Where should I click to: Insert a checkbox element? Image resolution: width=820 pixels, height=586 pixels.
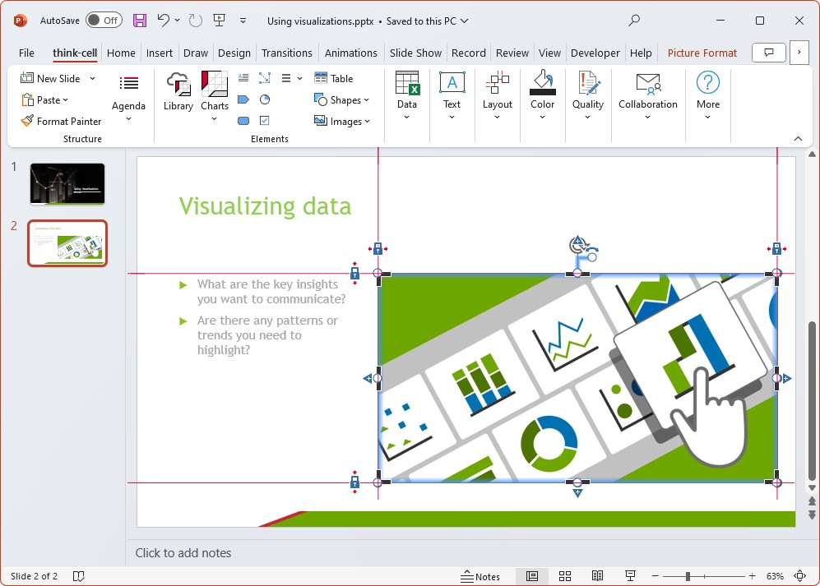(265, 121)
